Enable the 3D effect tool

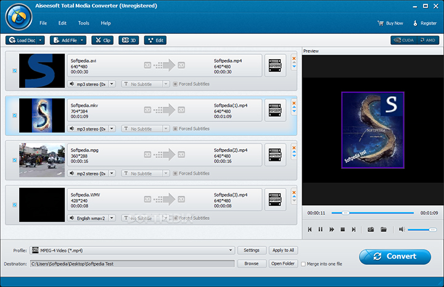pos(128,40)
